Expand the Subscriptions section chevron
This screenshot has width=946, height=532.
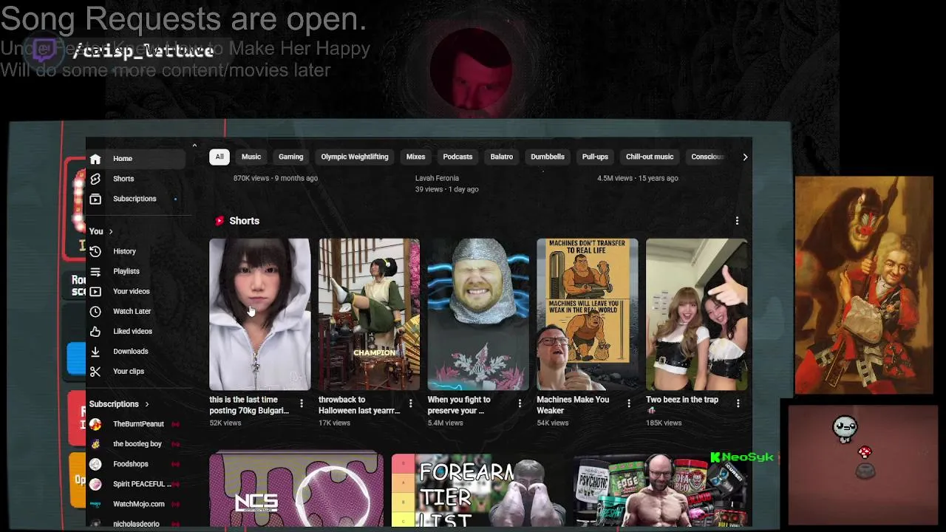pos(146,404)
